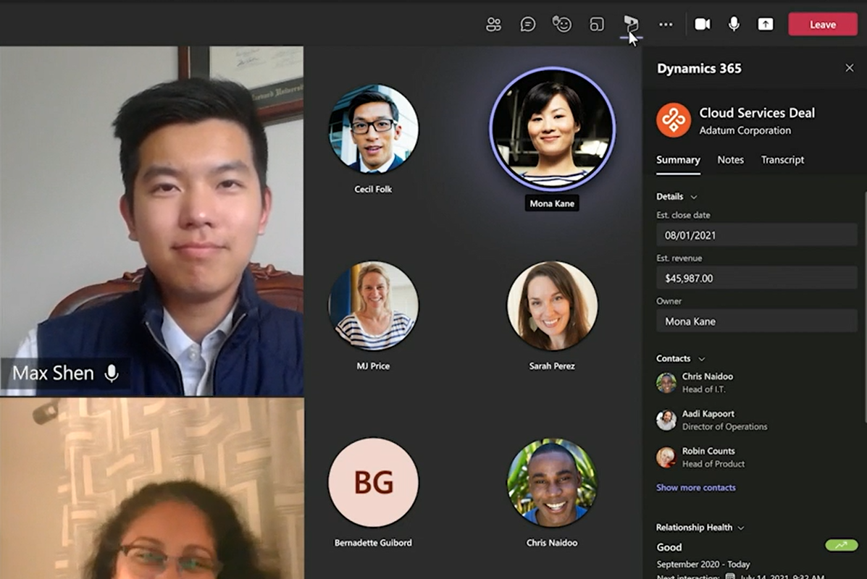This screenshot has height=579, width=867.
Task: Click the Owner field showing Mona Kane
Action: pyautogui.click(x=756, y=321)
